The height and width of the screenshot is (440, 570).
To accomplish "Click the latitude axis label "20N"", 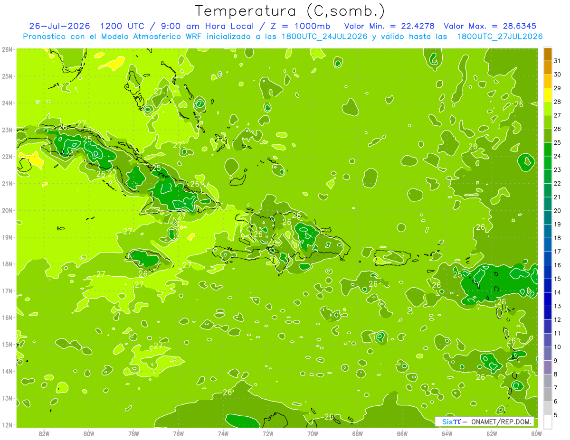I will [x=7, y=210].
